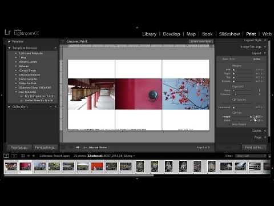Collapse the Template Browser panel
The image size is (274, 206).
pos(9,48)
